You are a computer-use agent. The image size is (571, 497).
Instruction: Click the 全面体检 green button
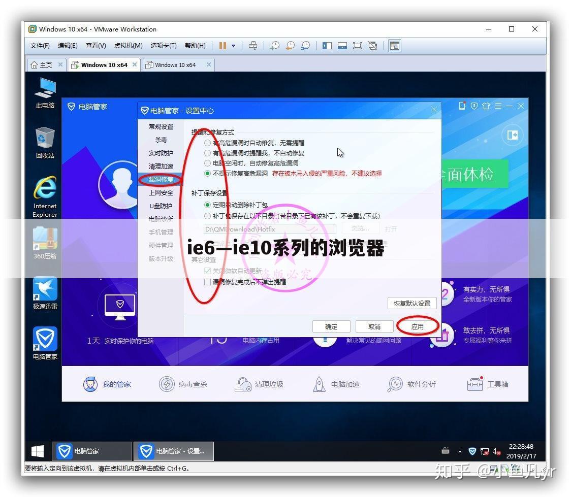tap(475, 174)
